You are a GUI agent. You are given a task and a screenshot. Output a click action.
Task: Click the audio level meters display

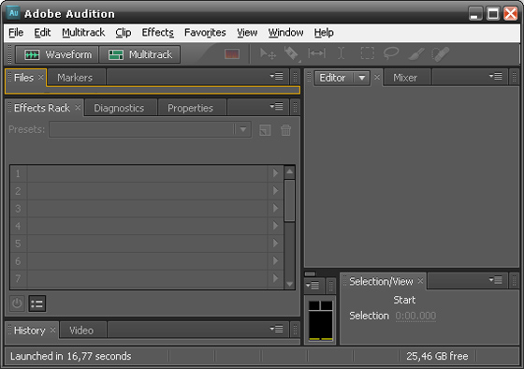click(x=320, y=320)
